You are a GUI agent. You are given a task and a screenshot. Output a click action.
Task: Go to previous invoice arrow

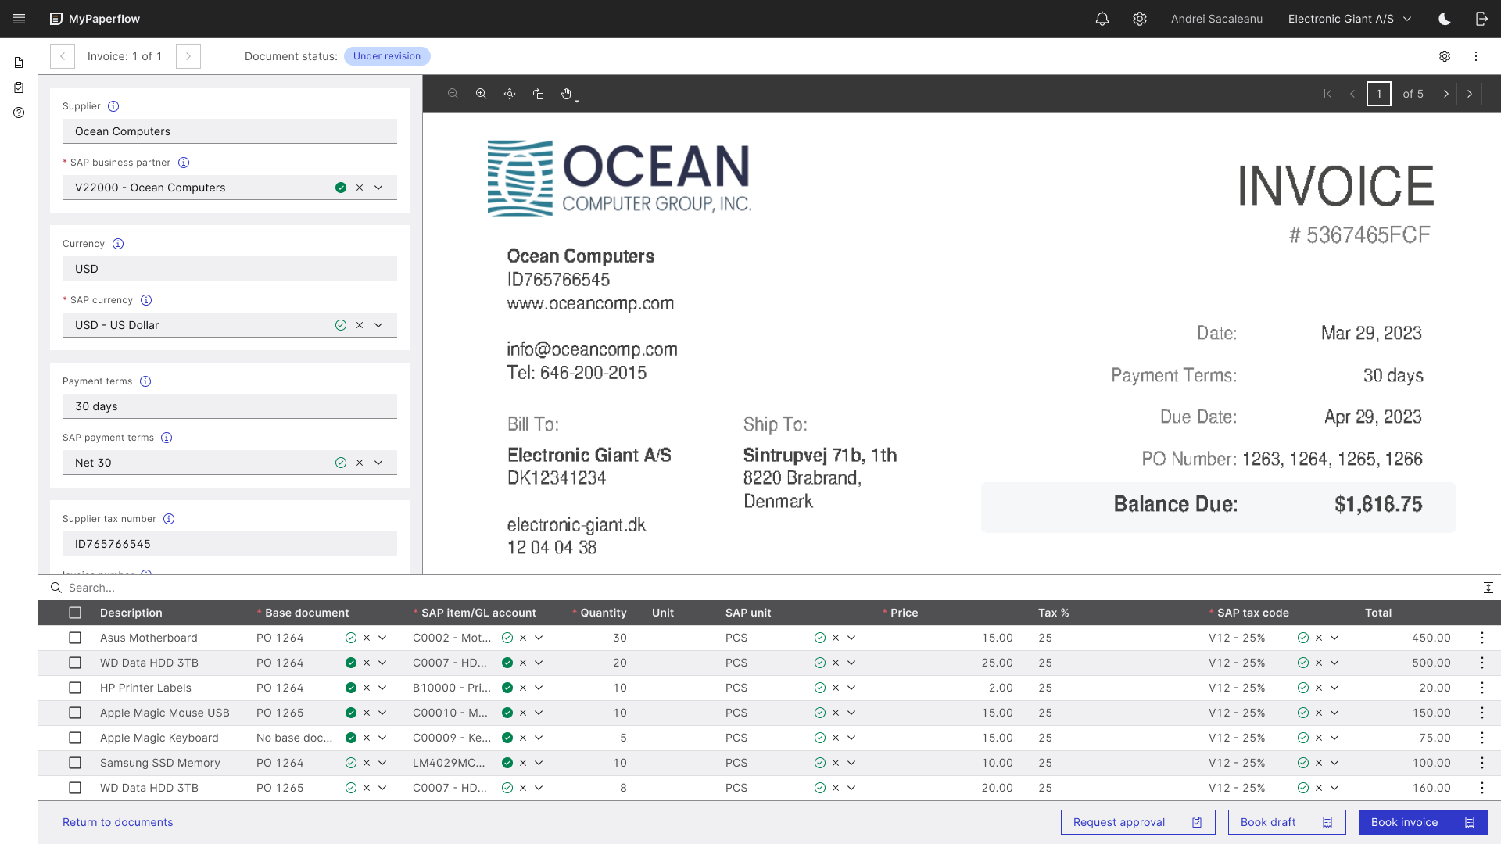click(63, 56)
